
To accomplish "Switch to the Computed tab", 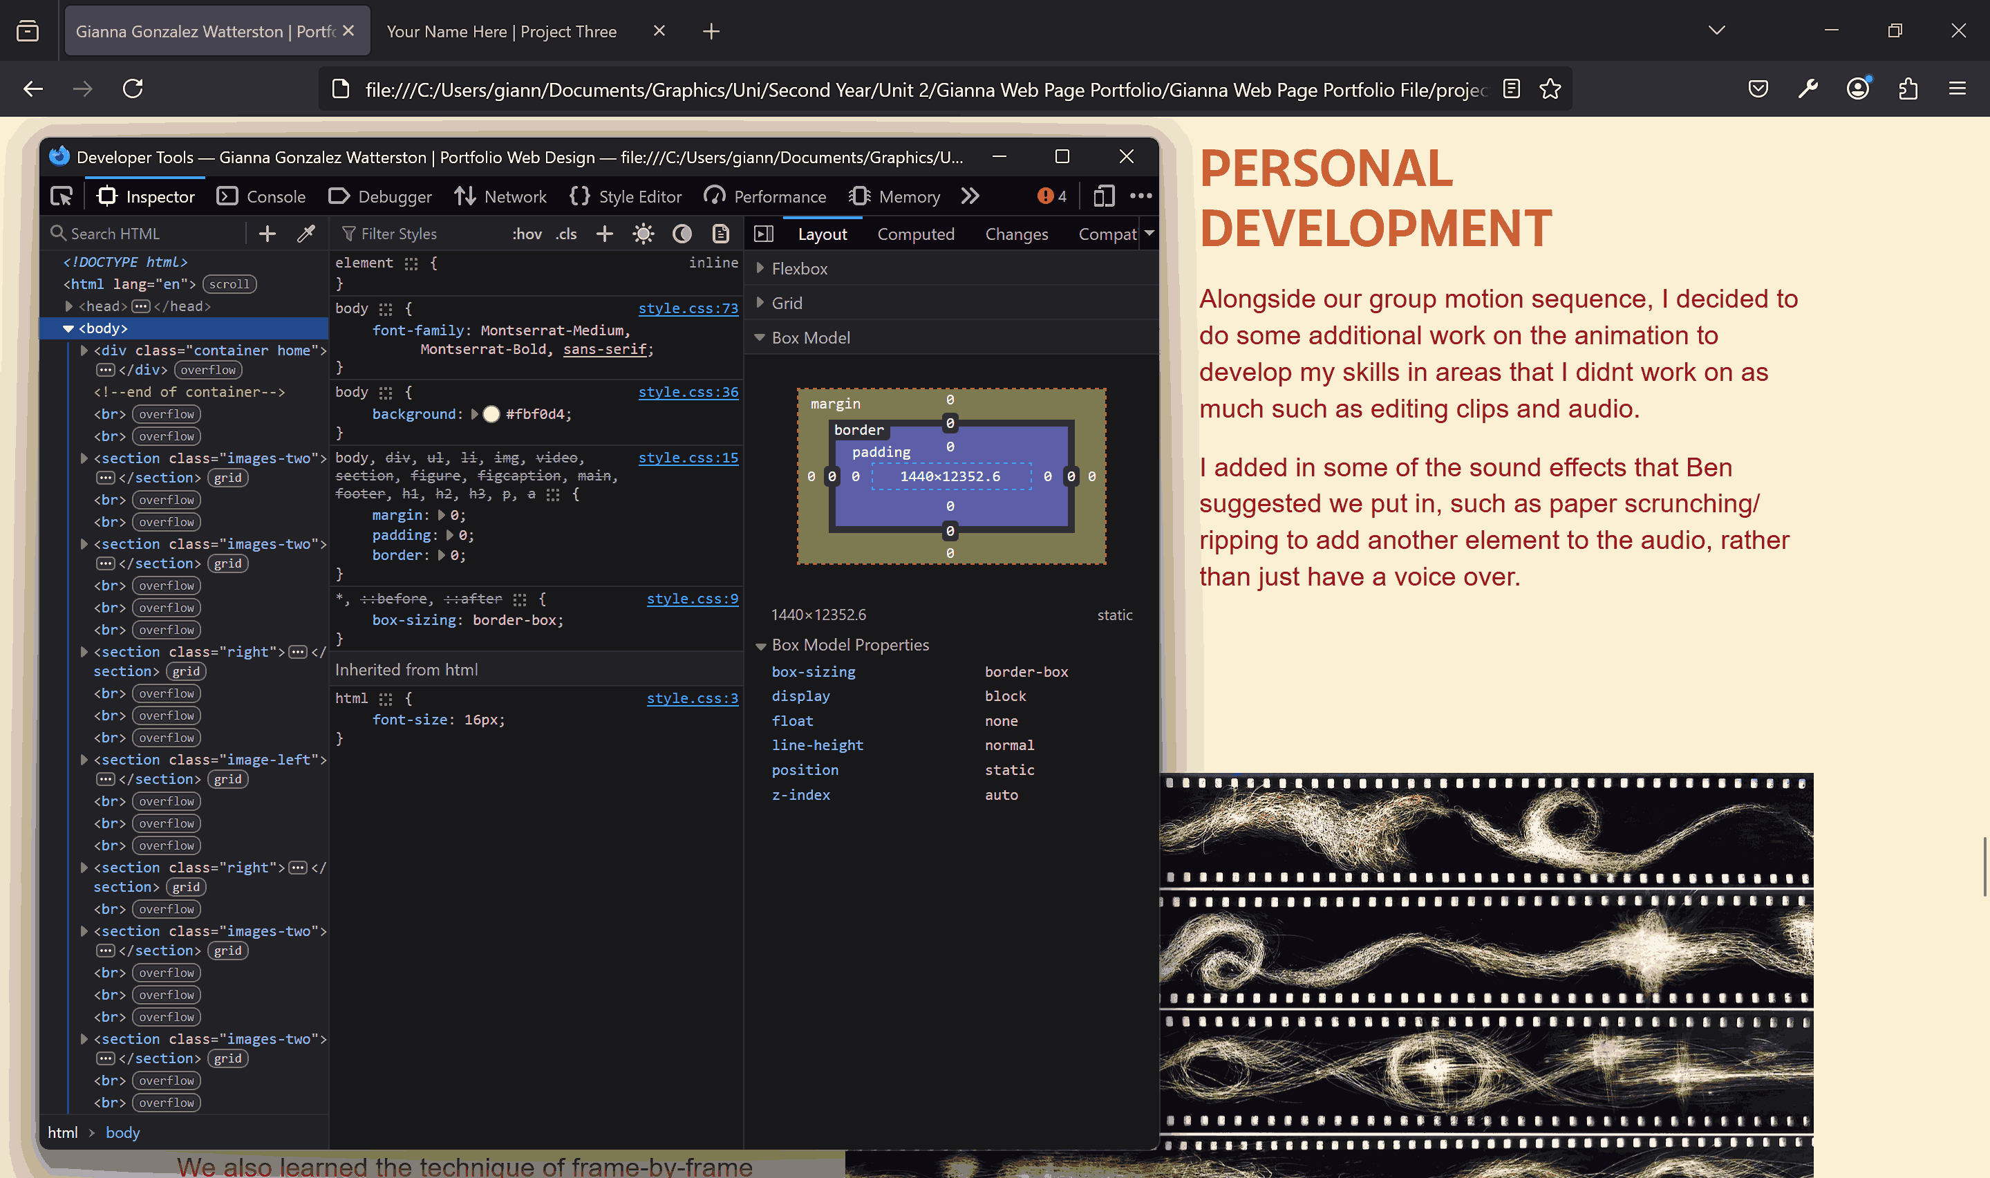I will (916, 234).
